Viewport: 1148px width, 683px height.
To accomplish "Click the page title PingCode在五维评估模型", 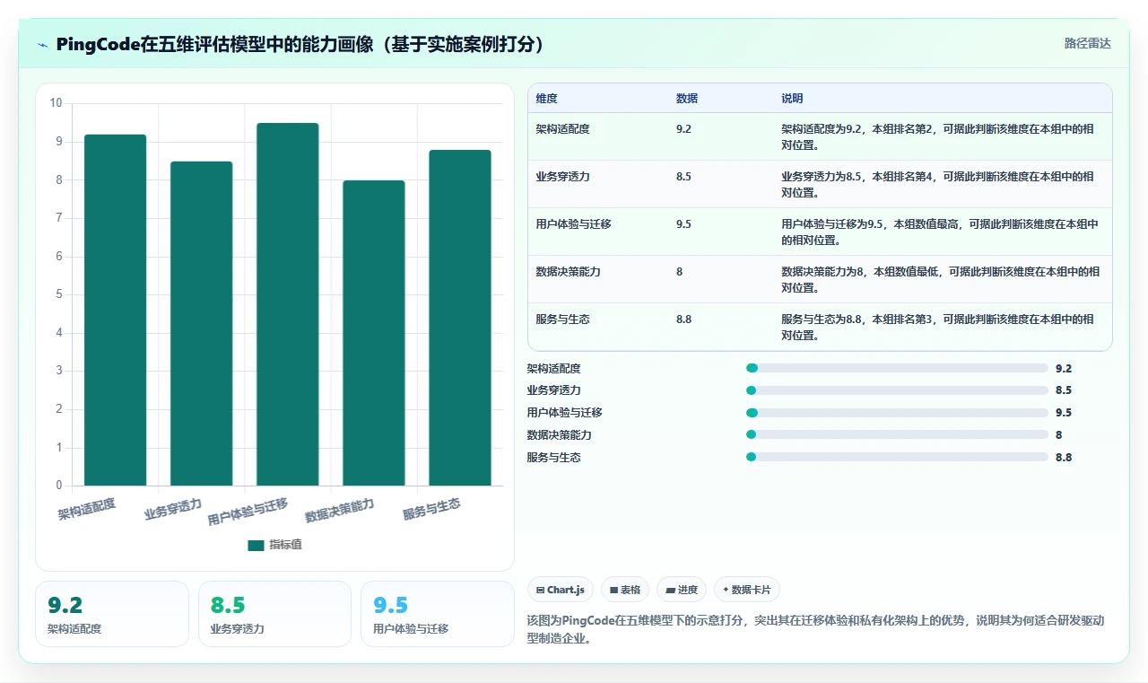I will (300, 45).
